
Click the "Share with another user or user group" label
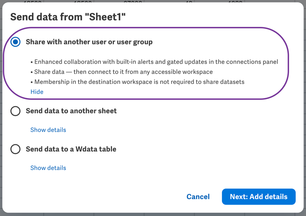pos(89,42)
